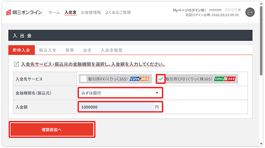
Task: Click the instruction text about 入金先サービス・振込元
Action: [93, 64]
